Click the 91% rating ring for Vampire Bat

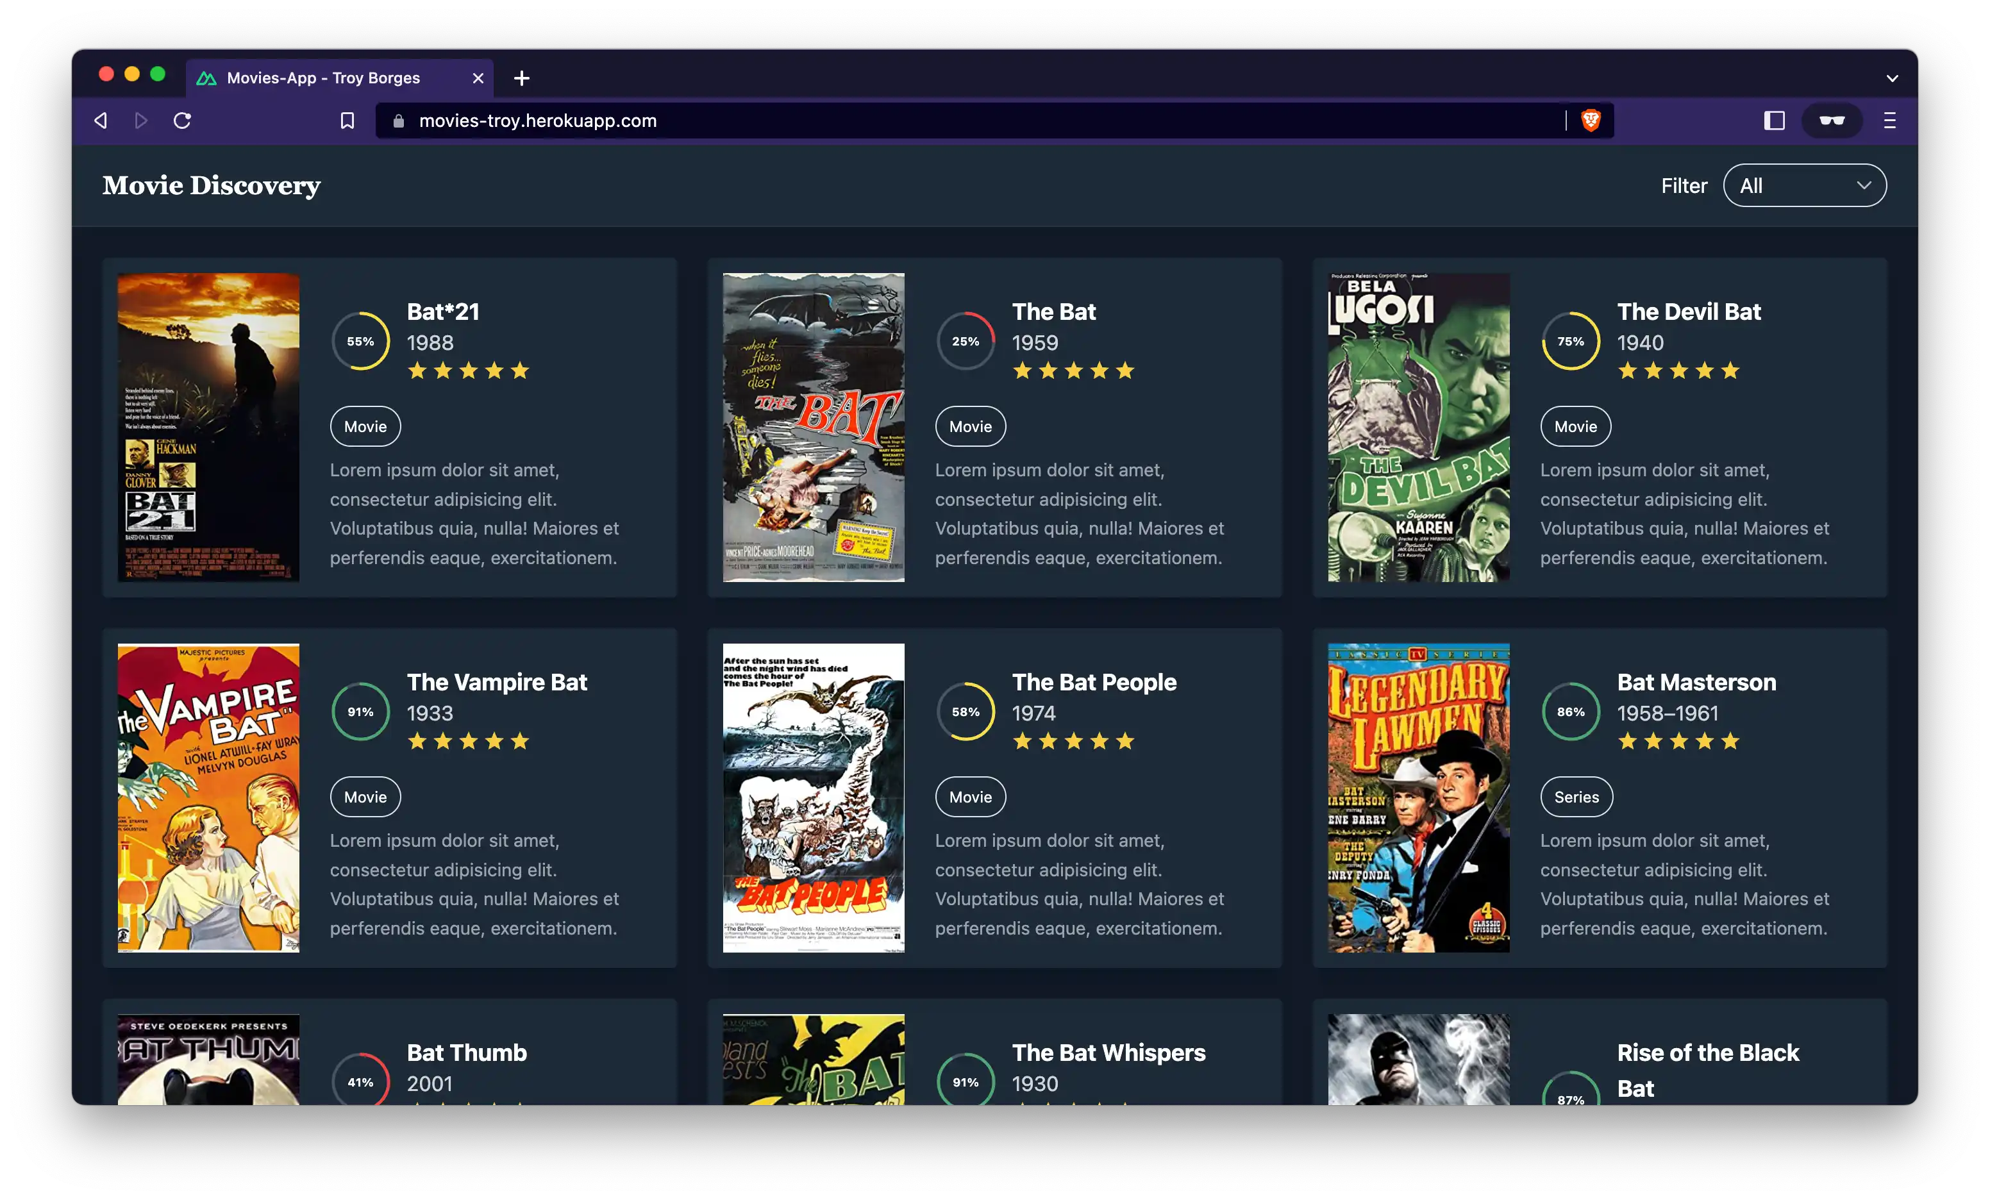360,712
